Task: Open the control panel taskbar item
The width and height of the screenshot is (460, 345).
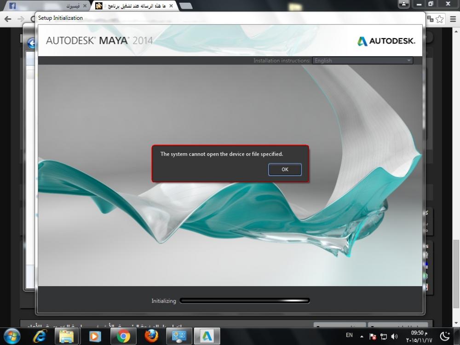Action: coord(179,336)
